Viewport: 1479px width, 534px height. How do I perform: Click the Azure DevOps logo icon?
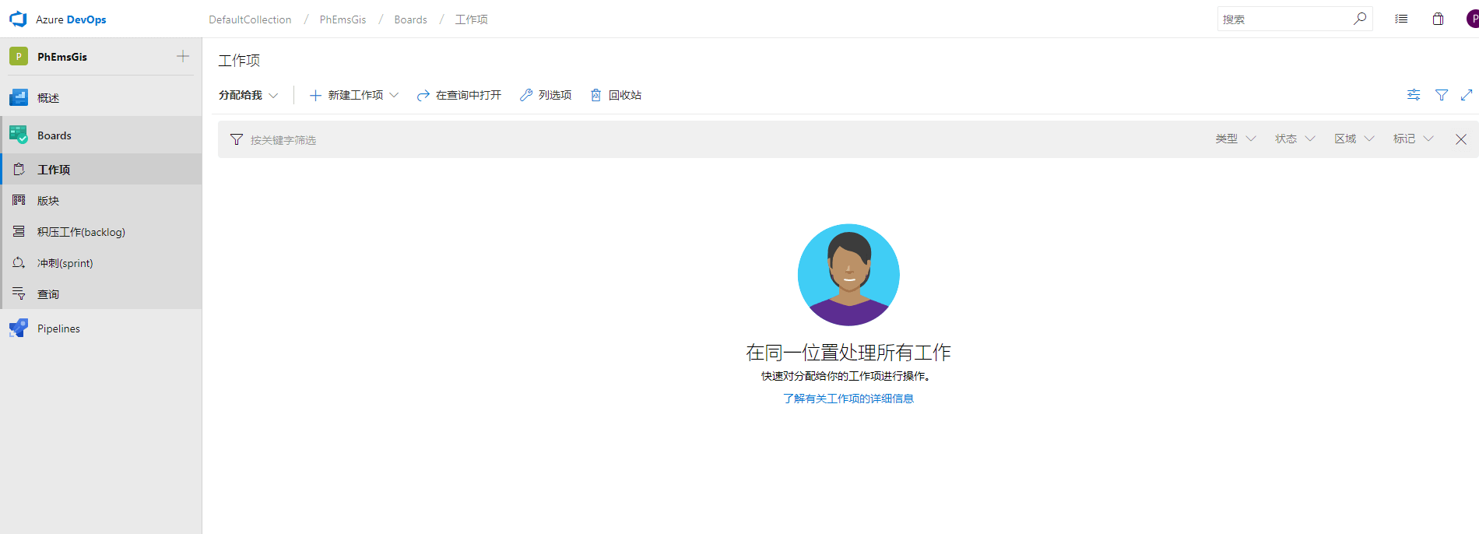point(18,19)
